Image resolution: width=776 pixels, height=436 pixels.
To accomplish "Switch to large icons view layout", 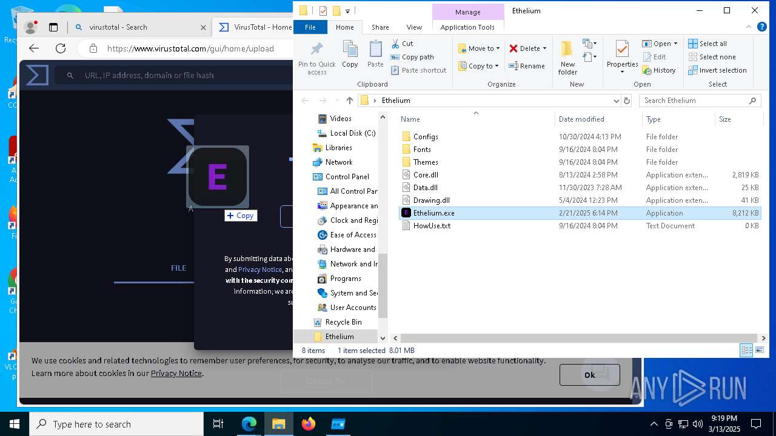I will click(x=760, y=350).
